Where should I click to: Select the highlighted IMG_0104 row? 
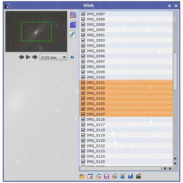coord(126,98)
